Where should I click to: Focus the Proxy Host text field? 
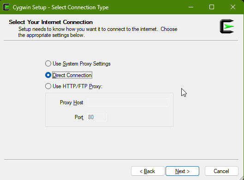tap(128, 102)
